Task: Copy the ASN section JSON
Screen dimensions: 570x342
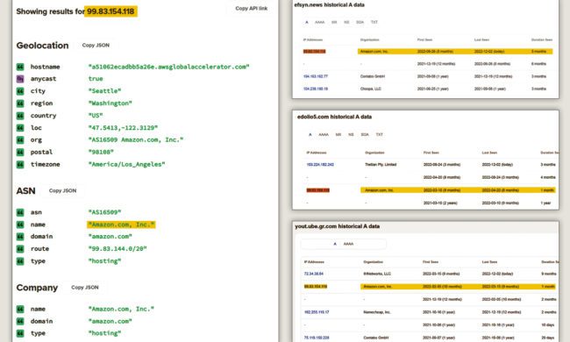Action: click(62, 191)
